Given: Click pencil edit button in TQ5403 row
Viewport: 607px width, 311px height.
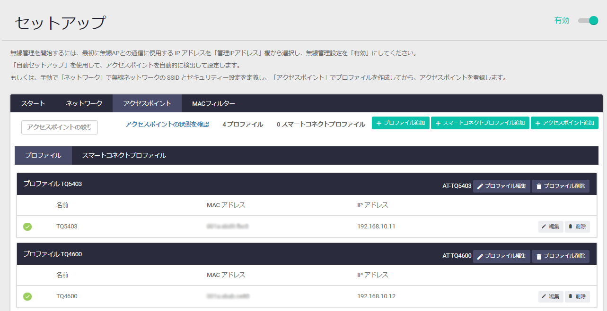Looking at the screenshot, I should 550,227.
